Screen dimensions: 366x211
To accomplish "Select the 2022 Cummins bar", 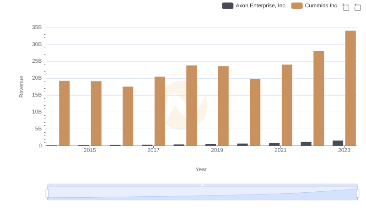I will [x=318, y=98].
